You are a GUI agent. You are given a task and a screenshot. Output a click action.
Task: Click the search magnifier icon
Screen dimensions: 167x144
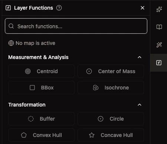click(x=11, y=26)
